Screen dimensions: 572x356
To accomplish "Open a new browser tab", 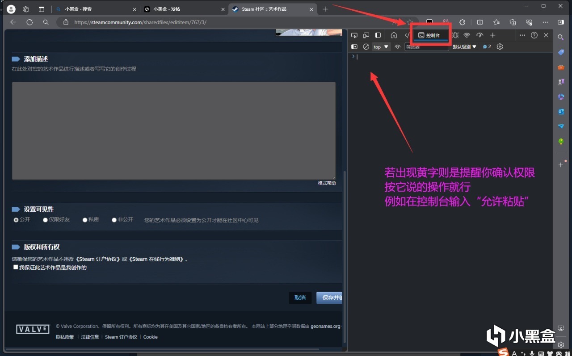I will (x=325, y=9).
